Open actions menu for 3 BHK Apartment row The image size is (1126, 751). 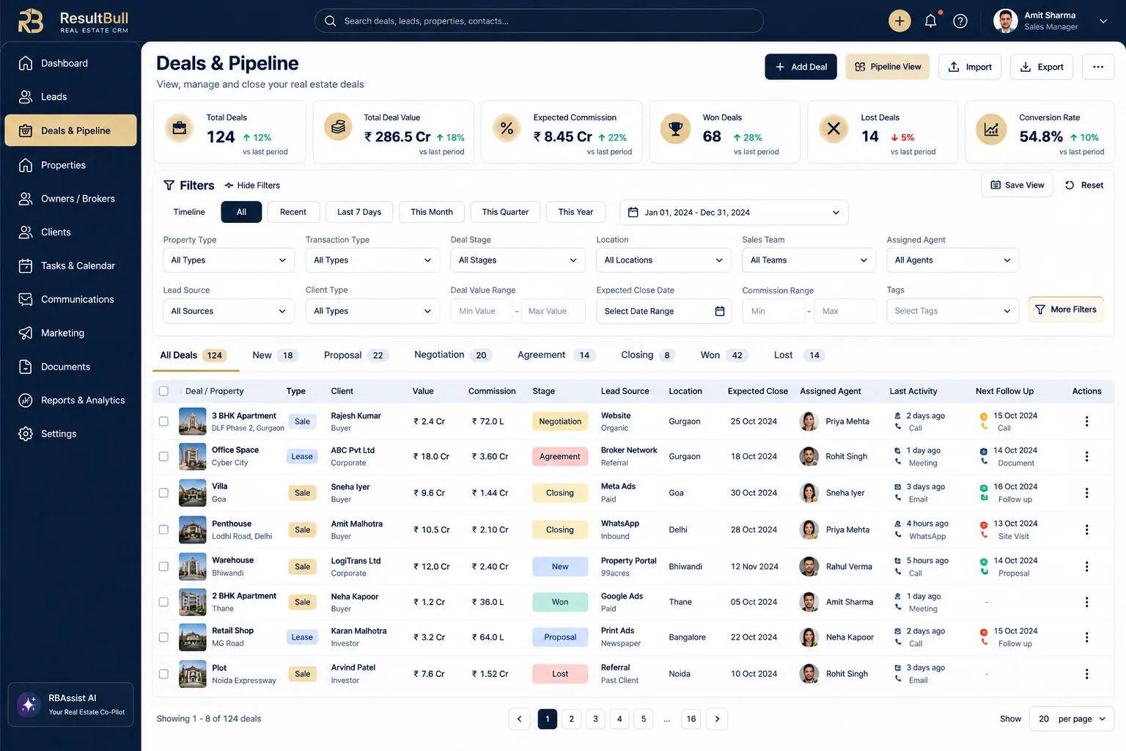point(1086,422)
